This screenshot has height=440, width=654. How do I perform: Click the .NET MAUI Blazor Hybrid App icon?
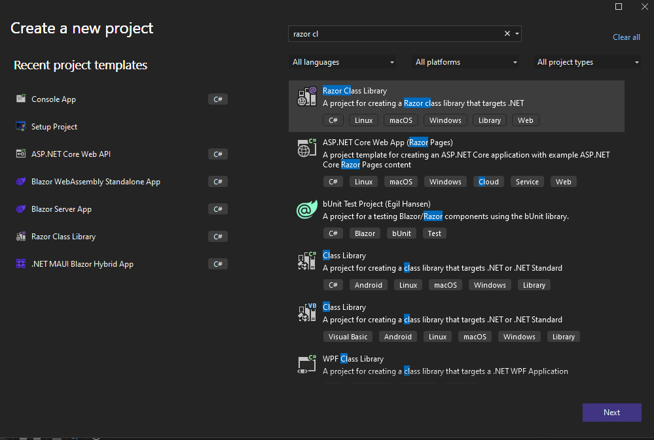tap(21, 263)
